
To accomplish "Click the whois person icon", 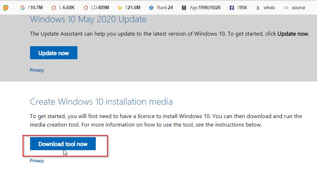I will click(258, 8).
